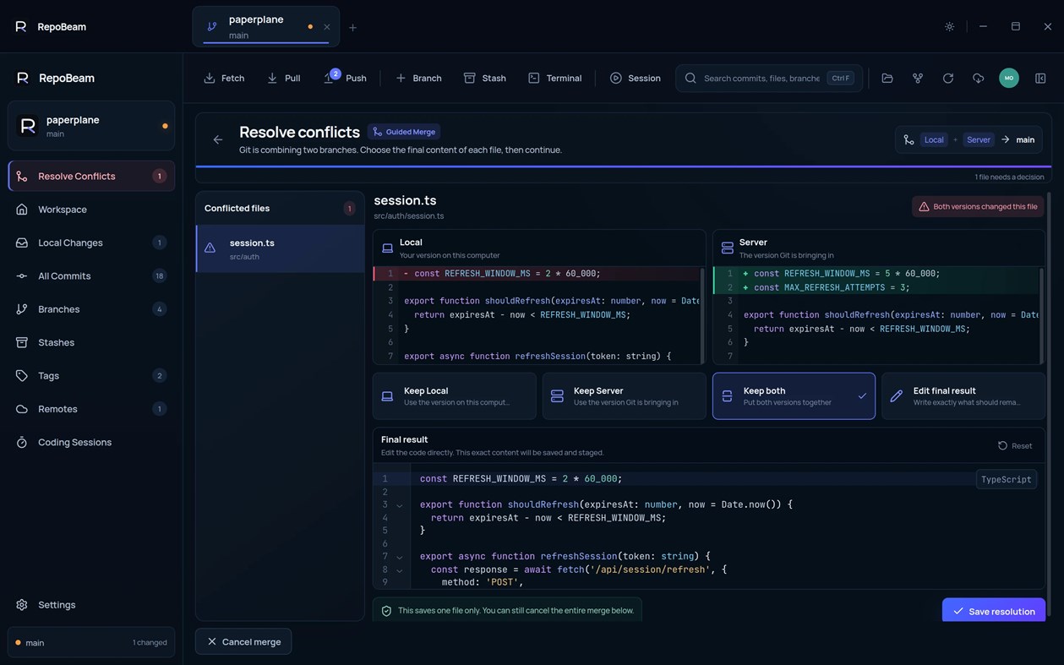1064x665 pixels.
Task: Click Server line MAX_REFRESH_ATTEMPTS = 3
Action: [876, 287]
